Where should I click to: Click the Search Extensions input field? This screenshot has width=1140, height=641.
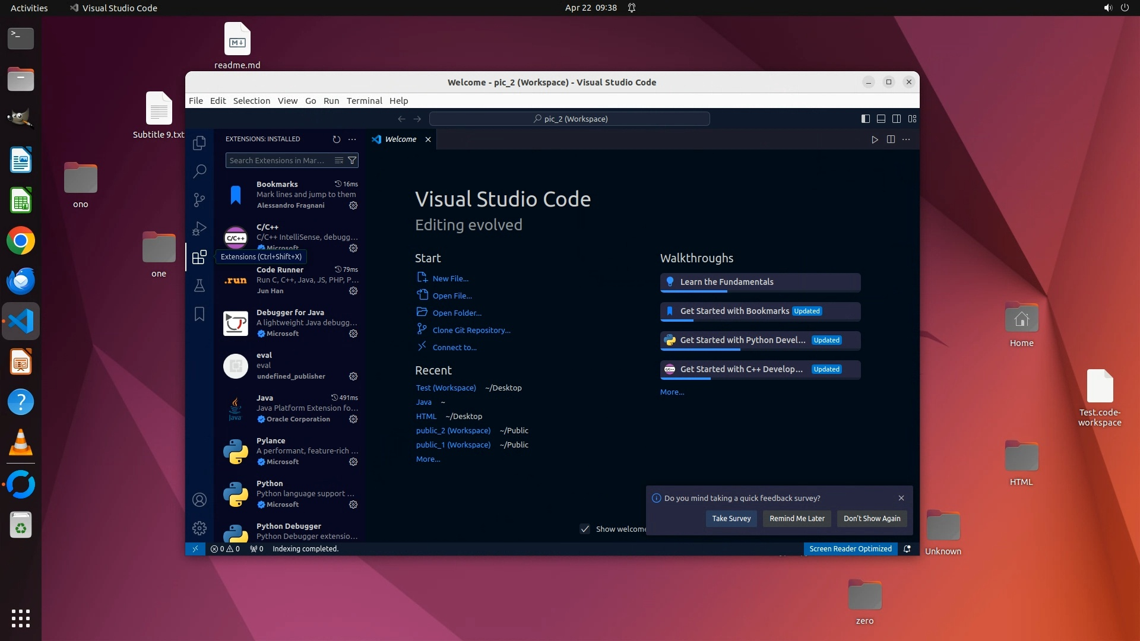coord(278,160)
